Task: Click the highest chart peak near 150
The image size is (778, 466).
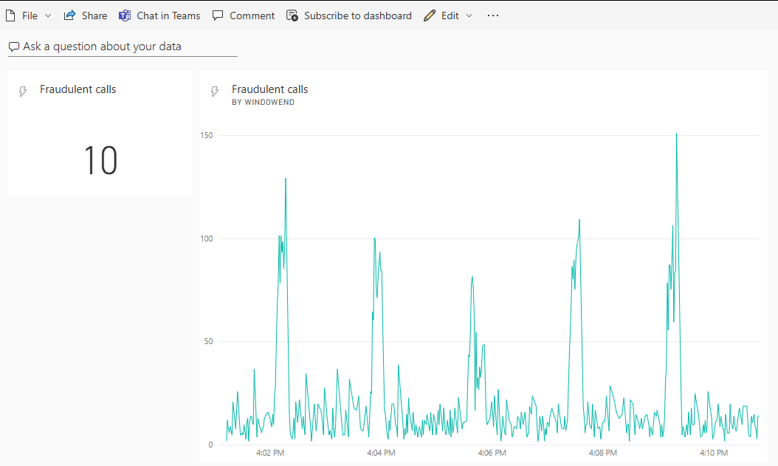Action: click(x=676, y=134)
